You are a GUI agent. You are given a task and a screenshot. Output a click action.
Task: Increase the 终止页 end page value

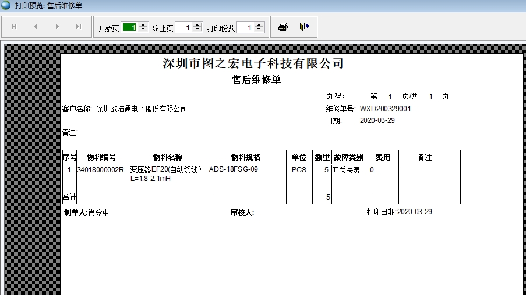tap(197, 25)
